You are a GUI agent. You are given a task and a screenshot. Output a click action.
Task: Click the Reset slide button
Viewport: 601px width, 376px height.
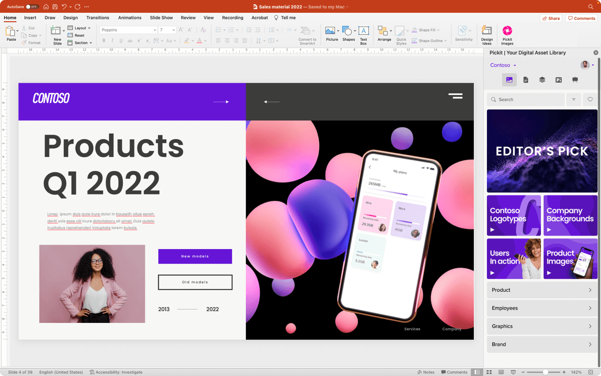coord(76,35)
